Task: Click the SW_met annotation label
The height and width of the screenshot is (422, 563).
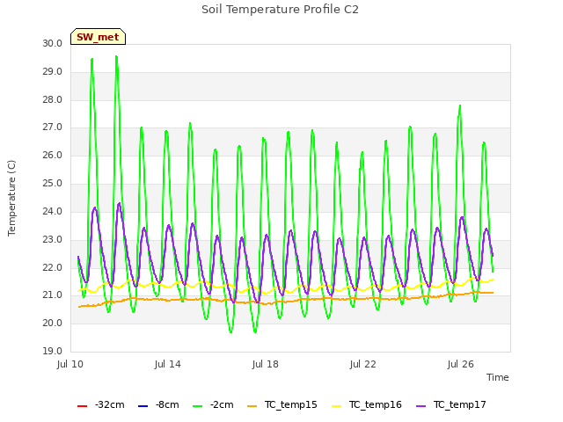Action: pos(98,37)
